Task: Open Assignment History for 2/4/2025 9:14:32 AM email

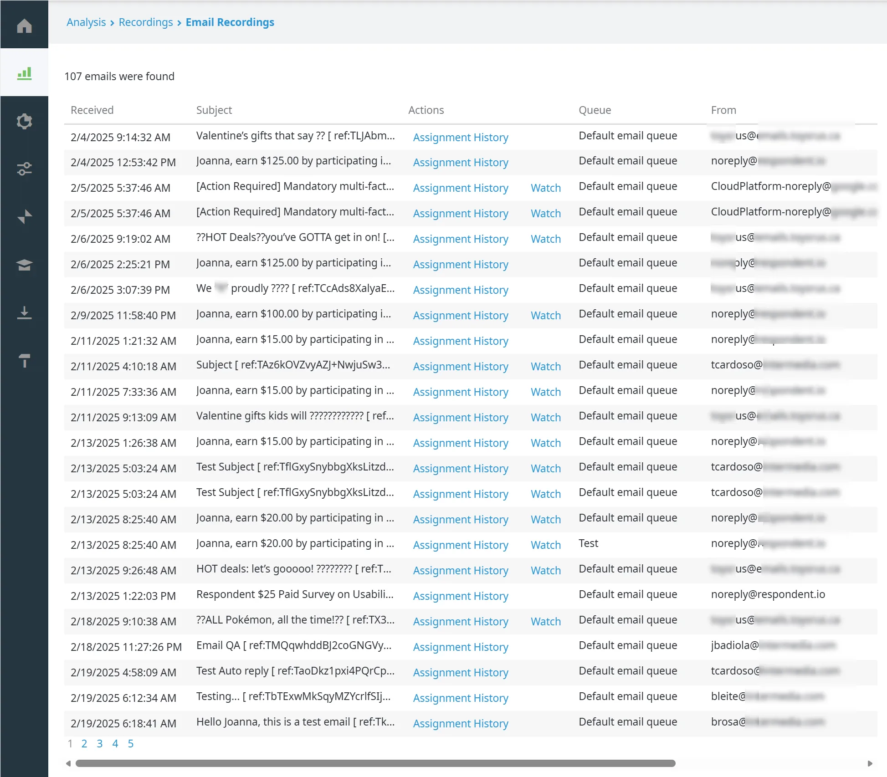Action: click(461, 137)
